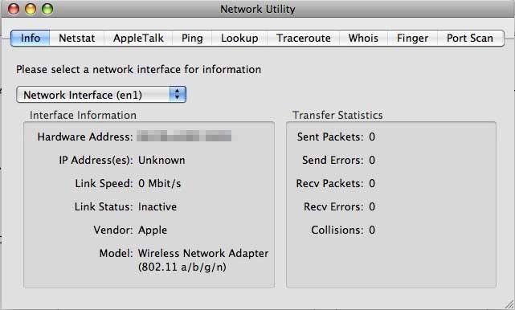
Task: Click the resize grip in window corner
Action: point(509,304)
